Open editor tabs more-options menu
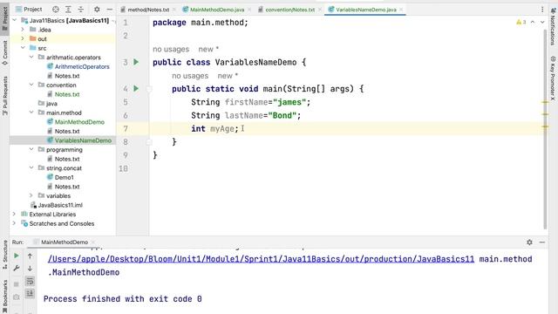This screenshot has width=558, height=314. click(542, 10)
